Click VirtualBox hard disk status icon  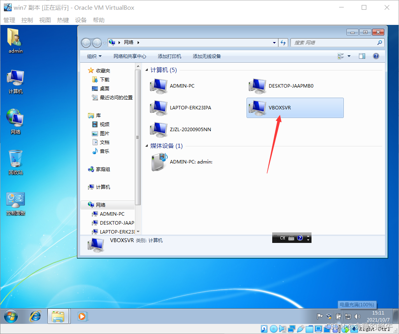coord(264,329)
